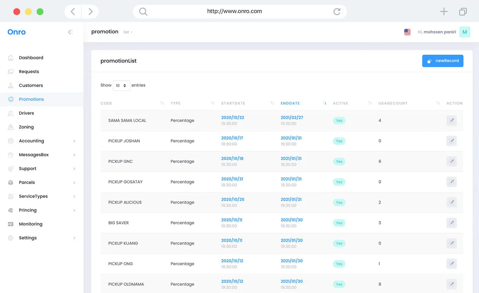
Task: Click the US flag language icon
Action: (x=407, y=32)
